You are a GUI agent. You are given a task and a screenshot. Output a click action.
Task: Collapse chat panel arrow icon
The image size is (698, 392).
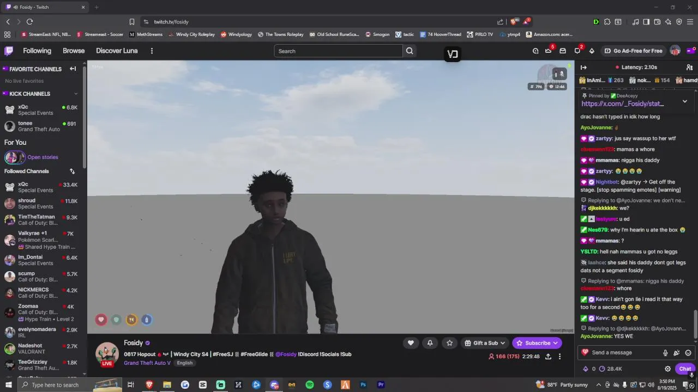[583, 67]
